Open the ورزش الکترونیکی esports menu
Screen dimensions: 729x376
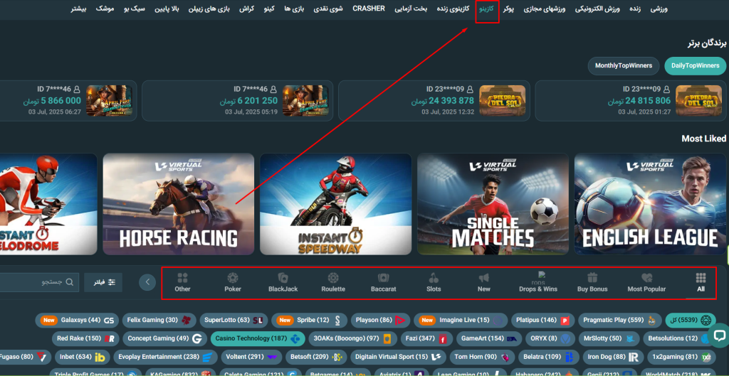(598, 9)
